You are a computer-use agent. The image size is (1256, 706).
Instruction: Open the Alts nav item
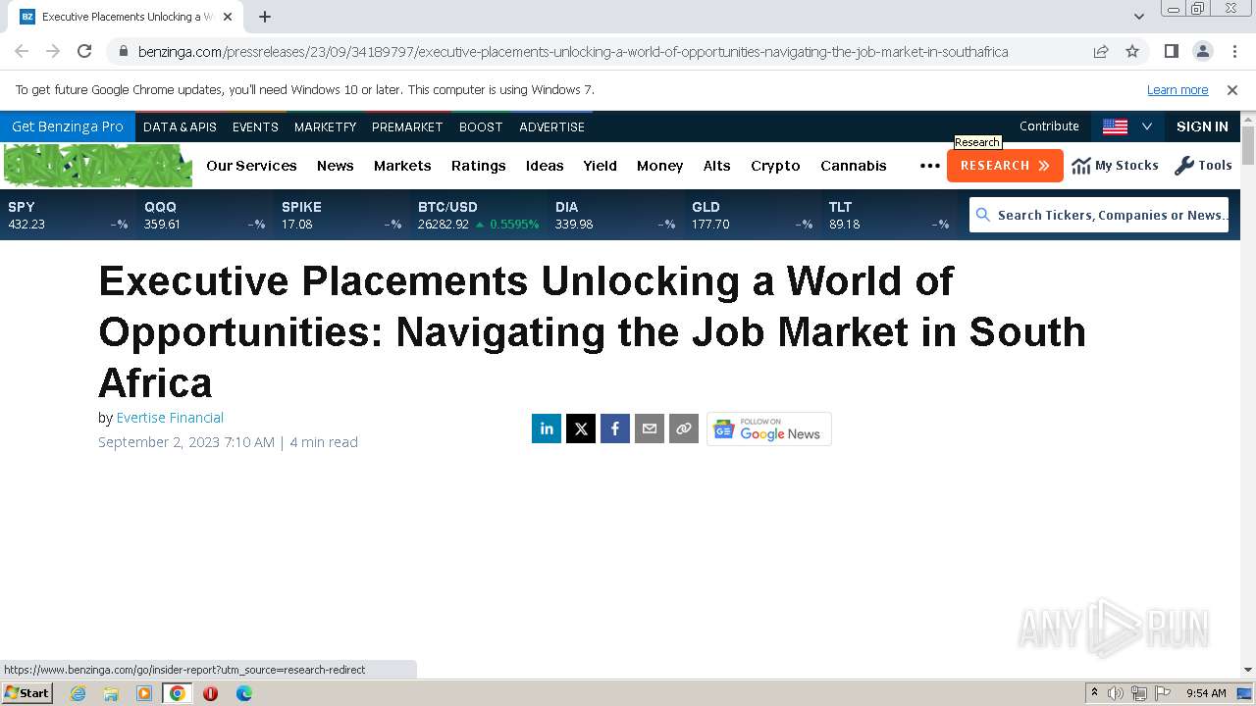coord(717,166)
